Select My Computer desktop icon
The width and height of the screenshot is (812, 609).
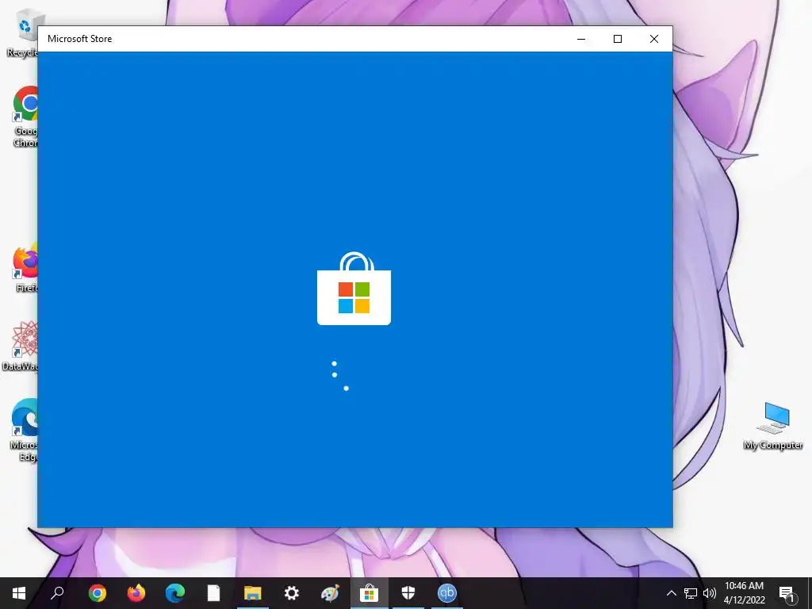(773, 426)
